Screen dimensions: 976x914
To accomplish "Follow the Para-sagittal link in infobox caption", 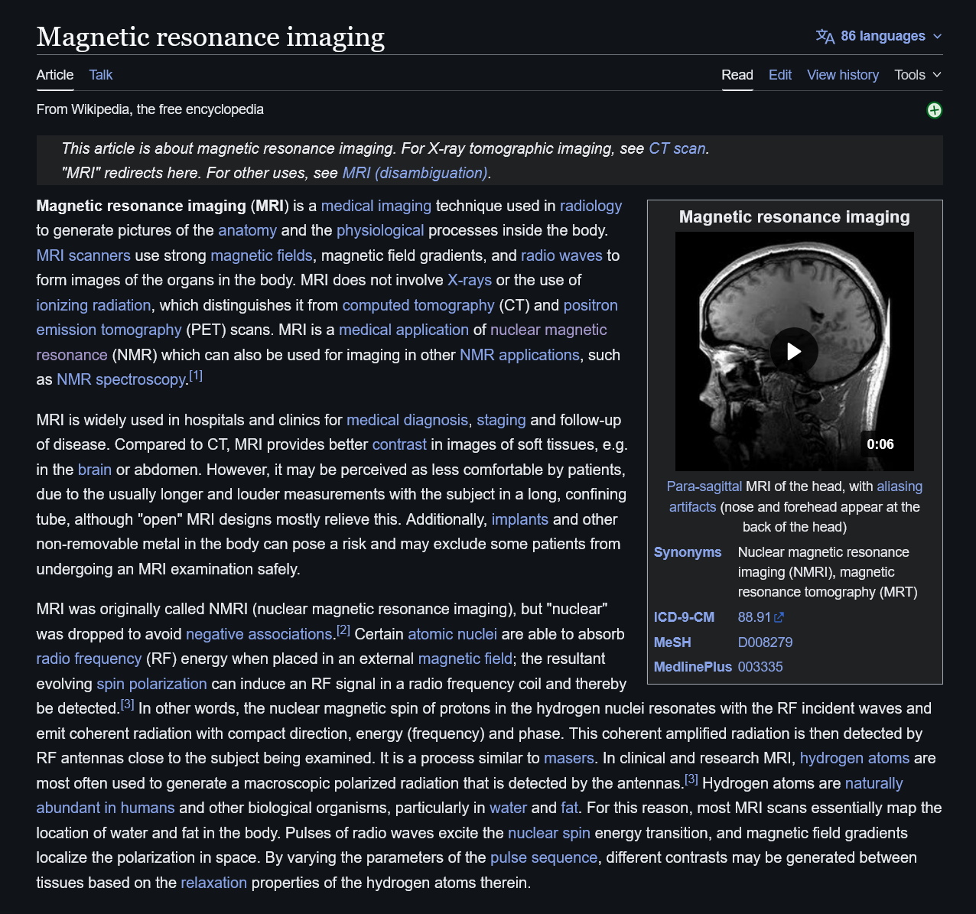I will (704, 486).
